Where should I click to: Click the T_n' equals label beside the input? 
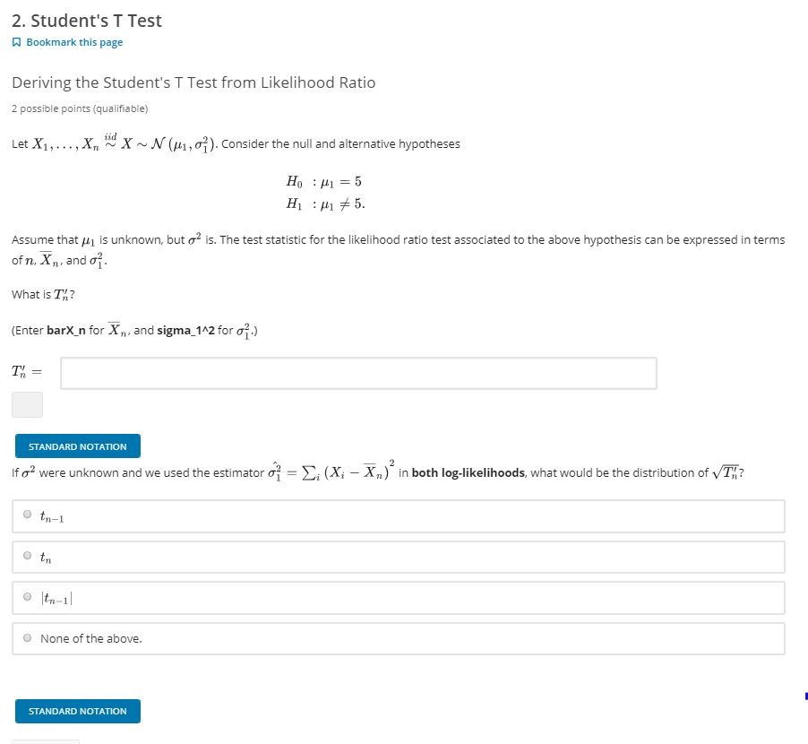[x=26, y=371]
